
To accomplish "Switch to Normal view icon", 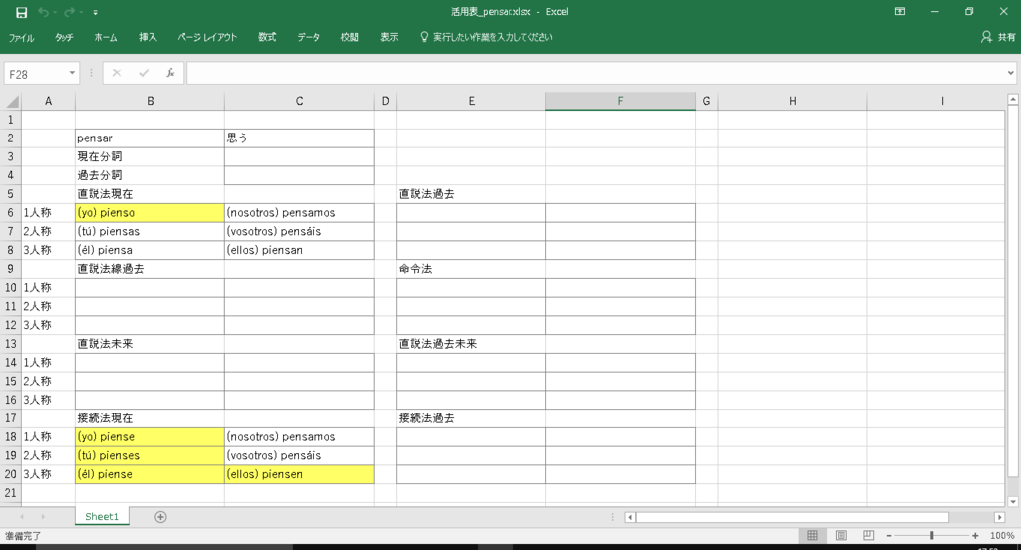I will (812, 536).
